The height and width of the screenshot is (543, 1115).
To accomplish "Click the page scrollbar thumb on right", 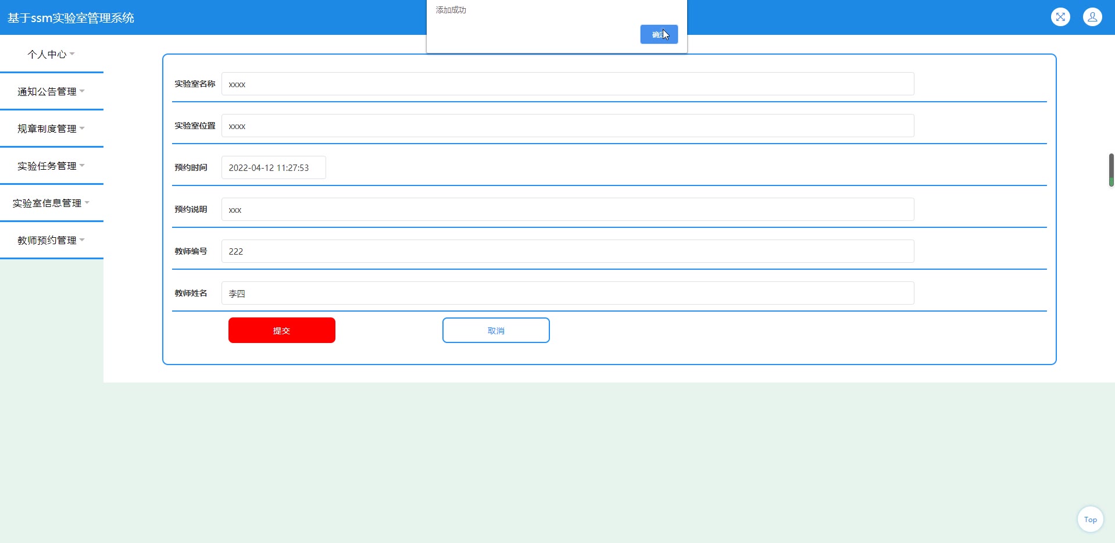I will (x=1111, y=170).
